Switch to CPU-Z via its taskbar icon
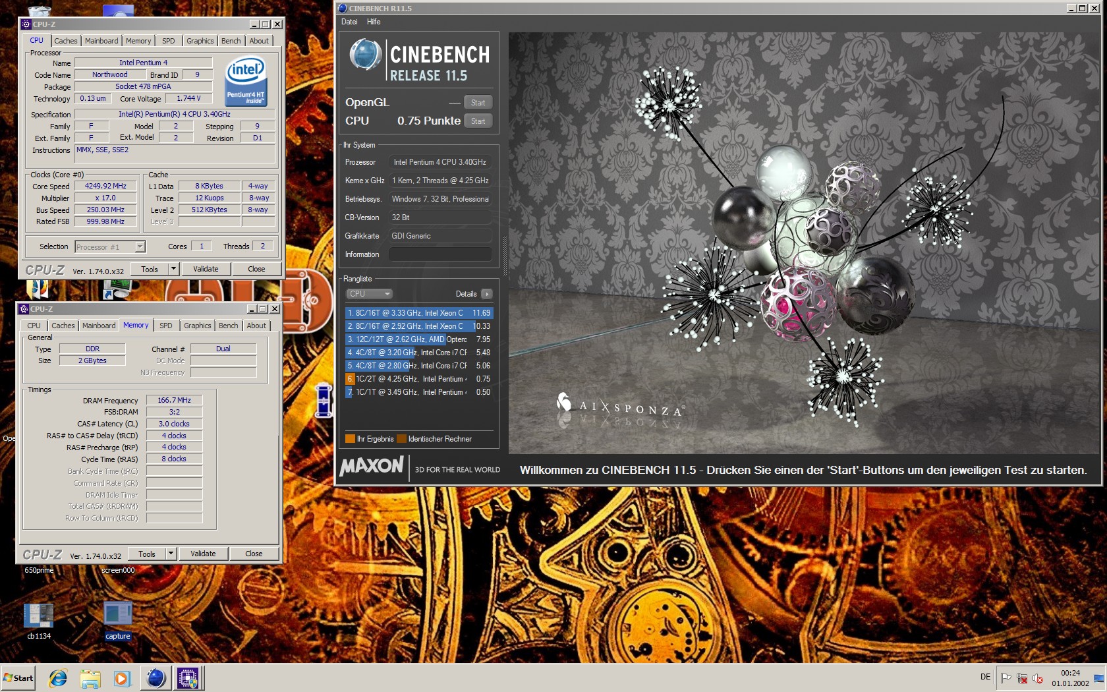This screenshot has width=1107, height=692. click(188, 678)
